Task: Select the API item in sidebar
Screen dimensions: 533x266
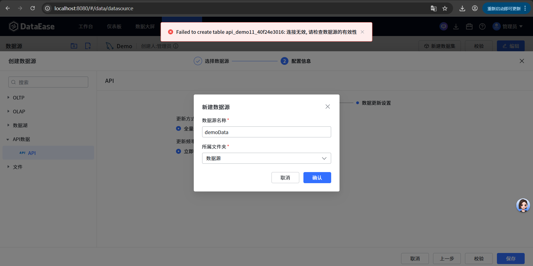Action: 32,153
